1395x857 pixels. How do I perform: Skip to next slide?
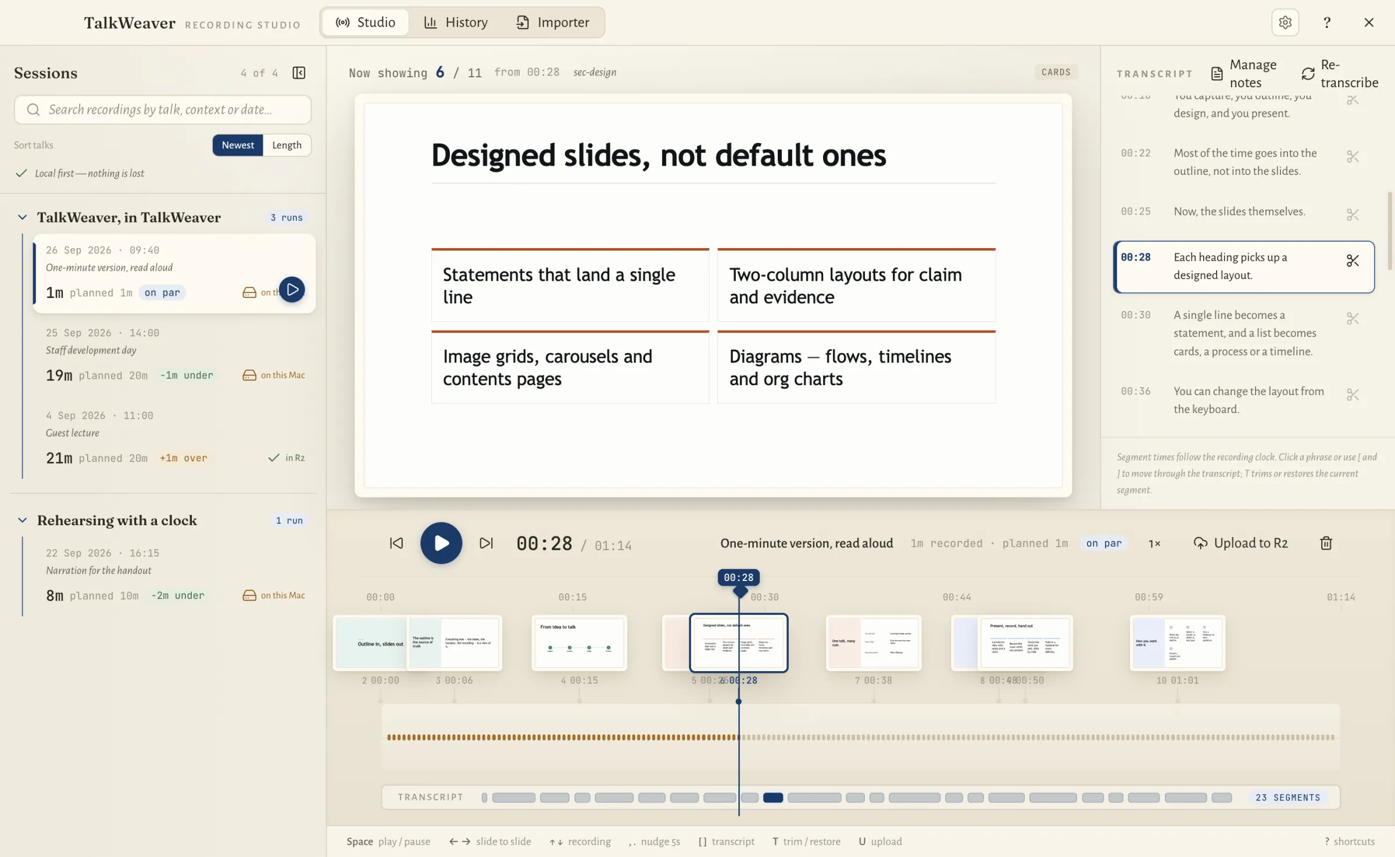click(x=487, y=543)
